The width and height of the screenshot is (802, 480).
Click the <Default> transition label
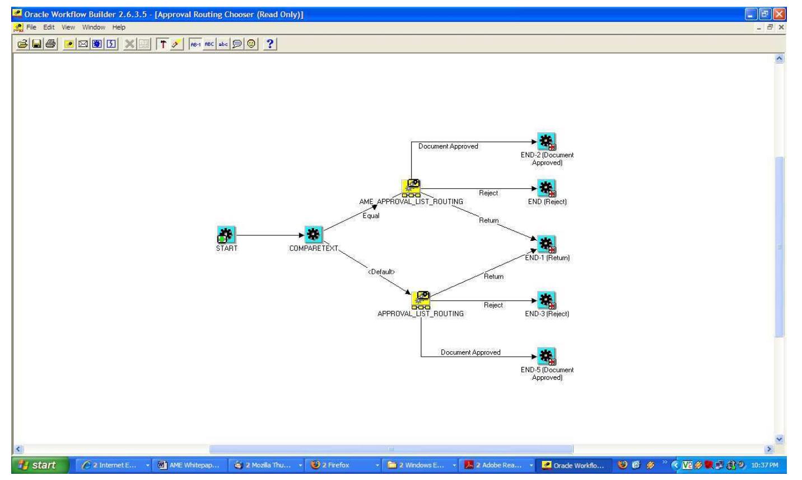[381, 272]
